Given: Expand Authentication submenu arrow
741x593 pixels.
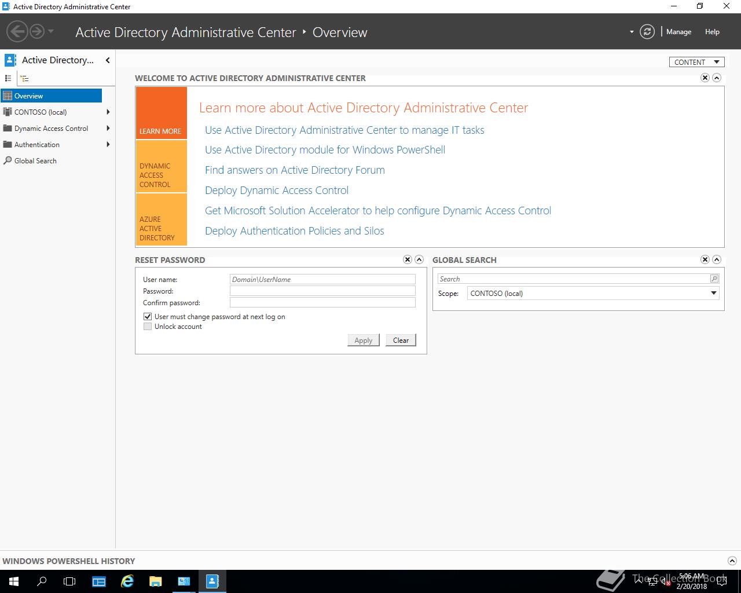Looking at the screenshot, I should (x=108, y=145).
